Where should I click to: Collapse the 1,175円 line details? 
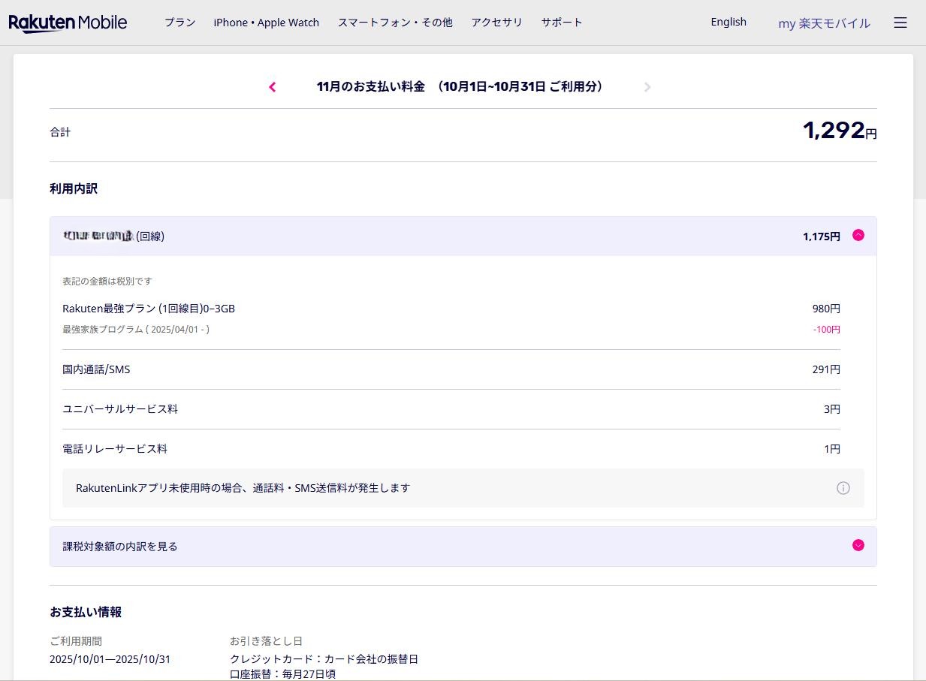pyautogui.click(x=858, y=236)
